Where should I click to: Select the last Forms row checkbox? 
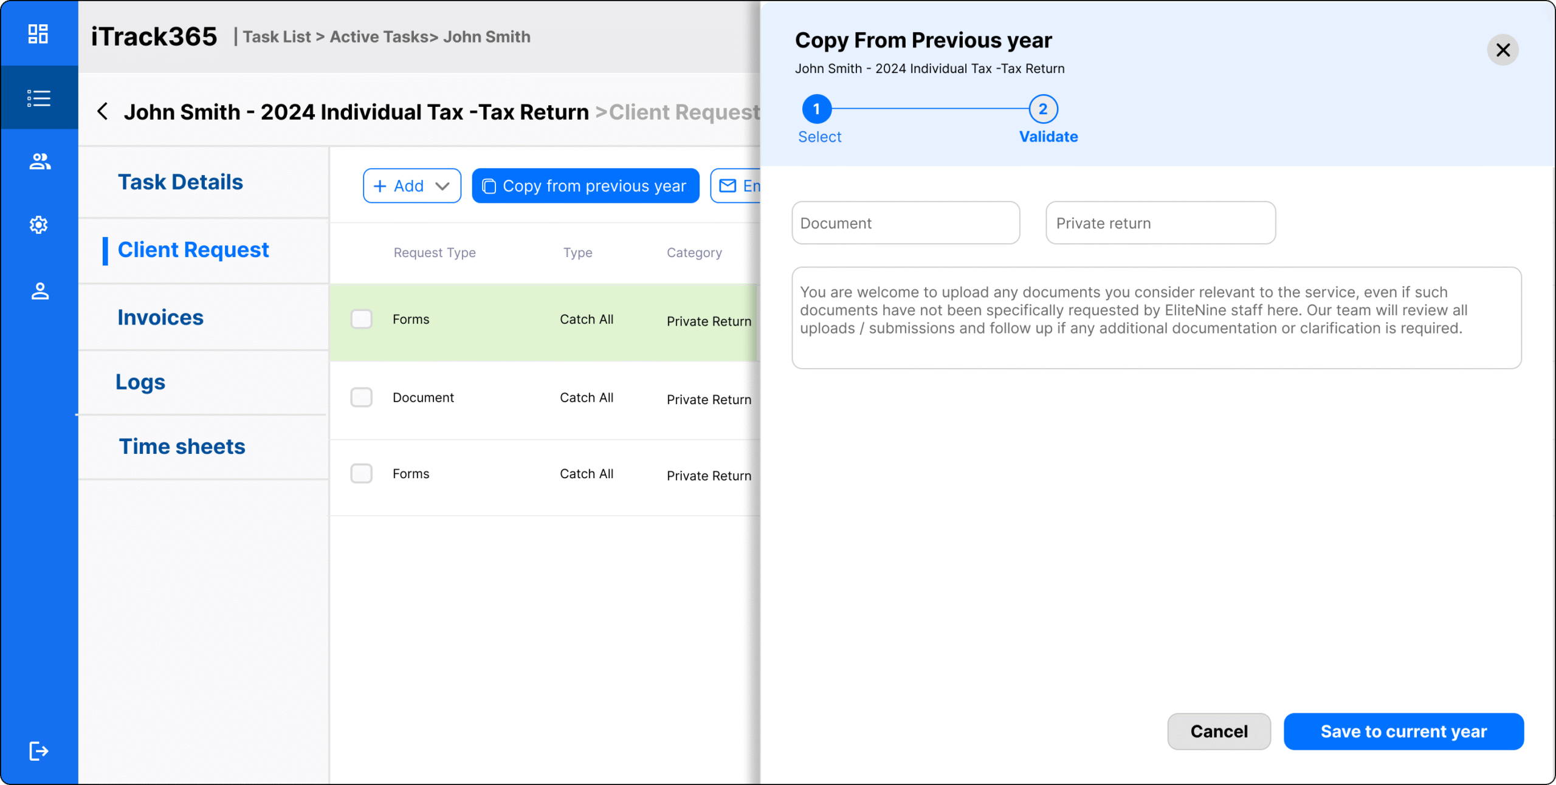[362, 473]
